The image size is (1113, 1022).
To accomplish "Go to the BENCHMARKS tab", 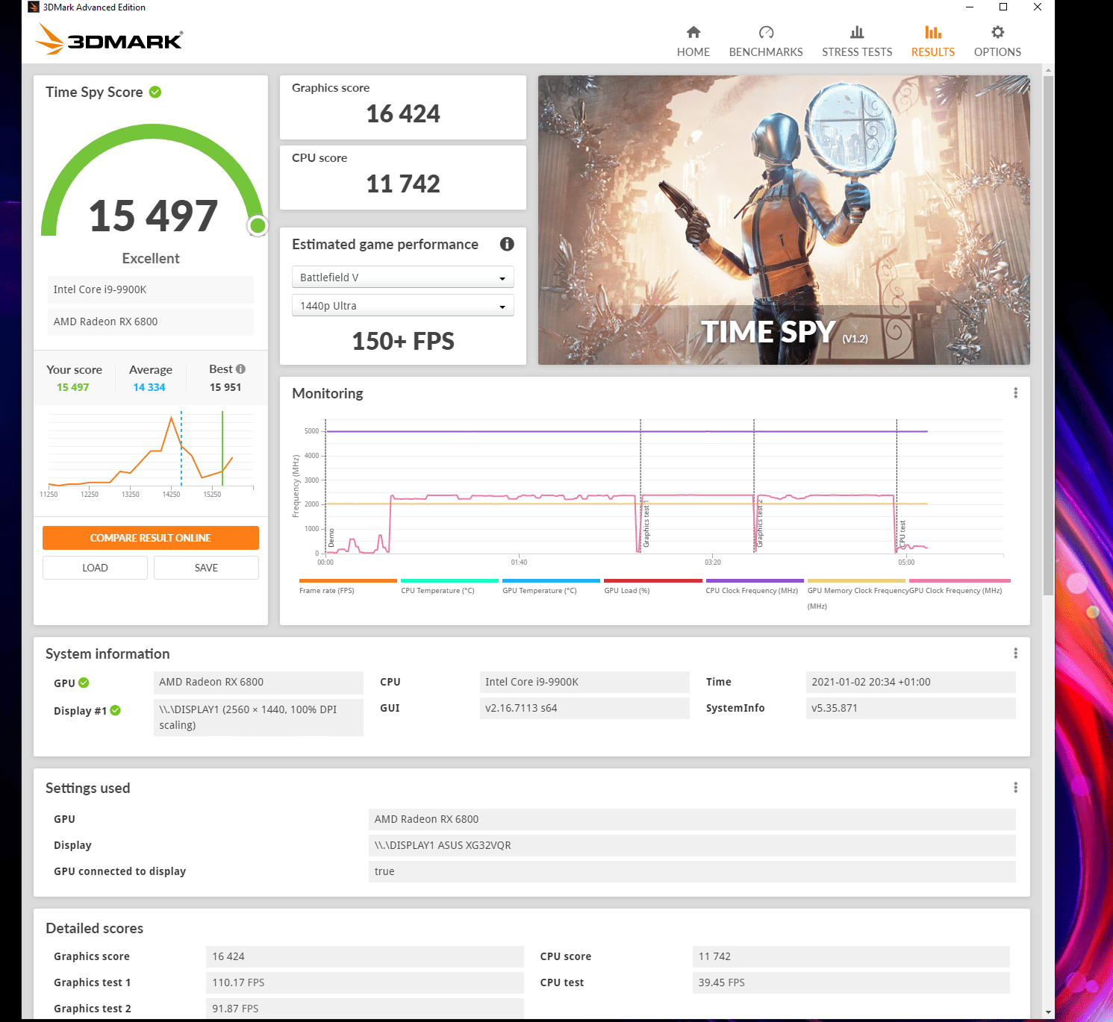I will [766, 42].
